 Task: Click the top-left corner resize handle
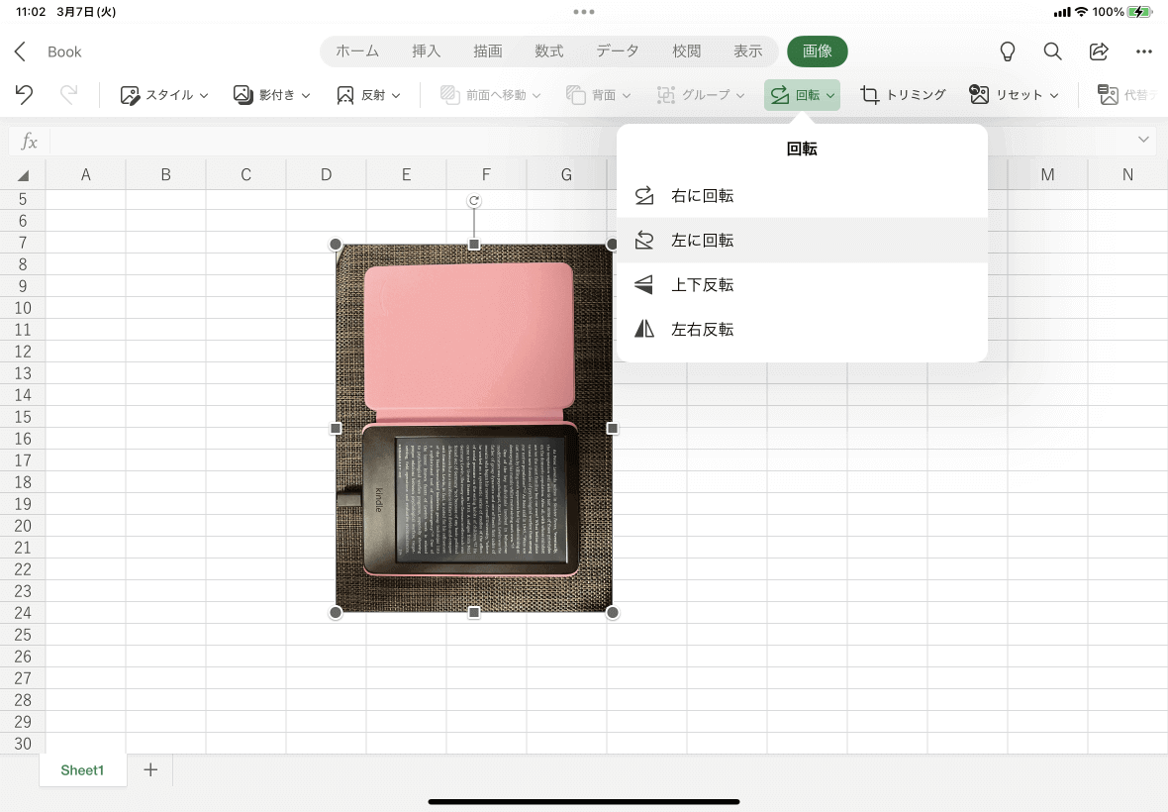pyautogui.click(x=336, y=245)
